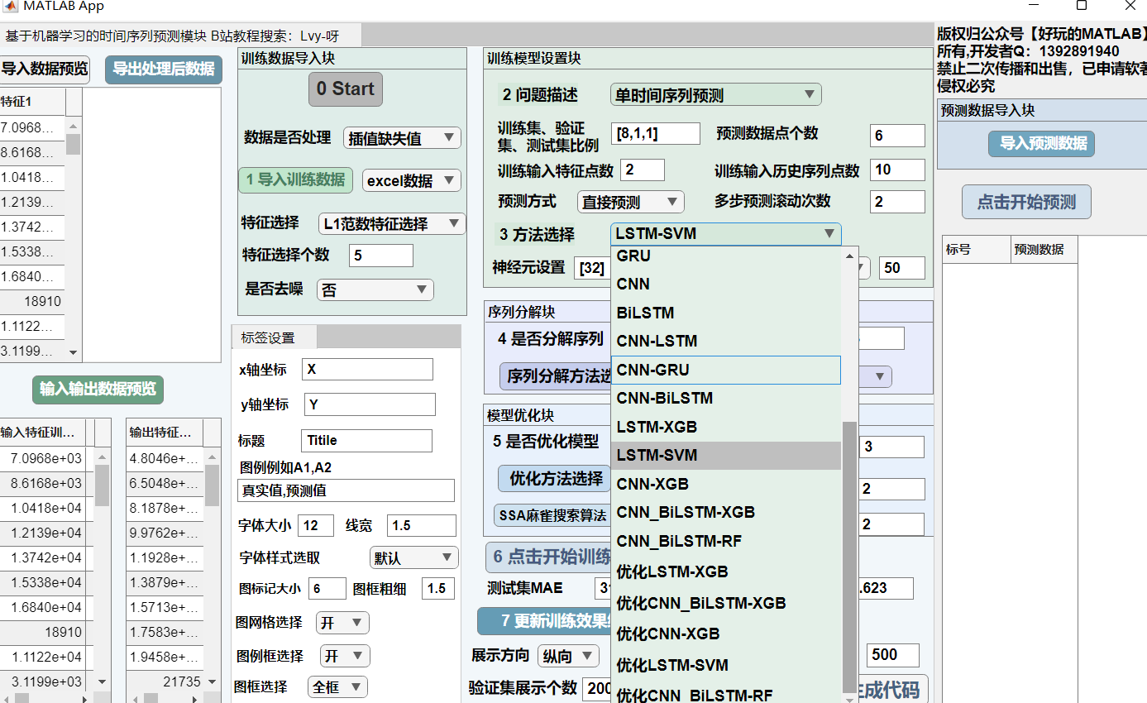1147x703 pixels.
Task: Open the 输入输出数据预览 preview
Action: 98,389
